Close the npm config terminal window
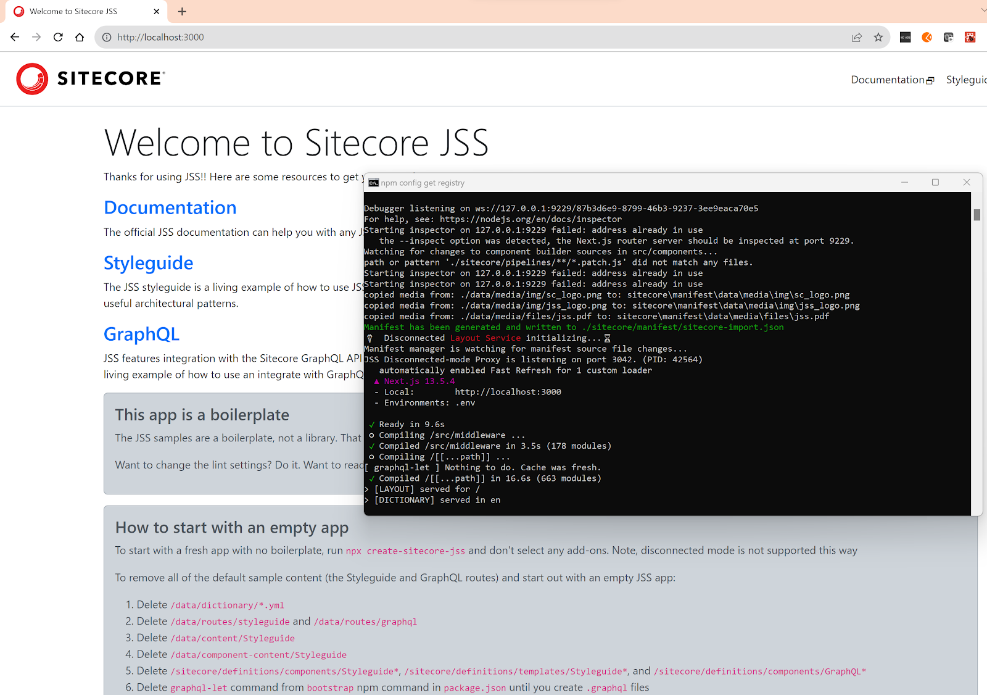987x695 pixels. (x=967, y=182)
